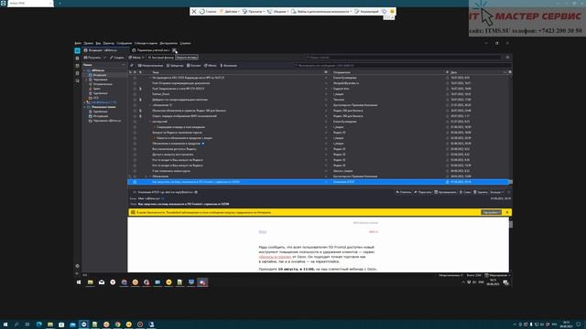The image size is (586, 329).
Task: Open the 'Инструменты' menu
Action: click(x=168, y=43)
